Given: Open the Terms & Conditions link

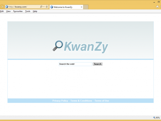Looking at the screenshot, I should tap(81, 101).
